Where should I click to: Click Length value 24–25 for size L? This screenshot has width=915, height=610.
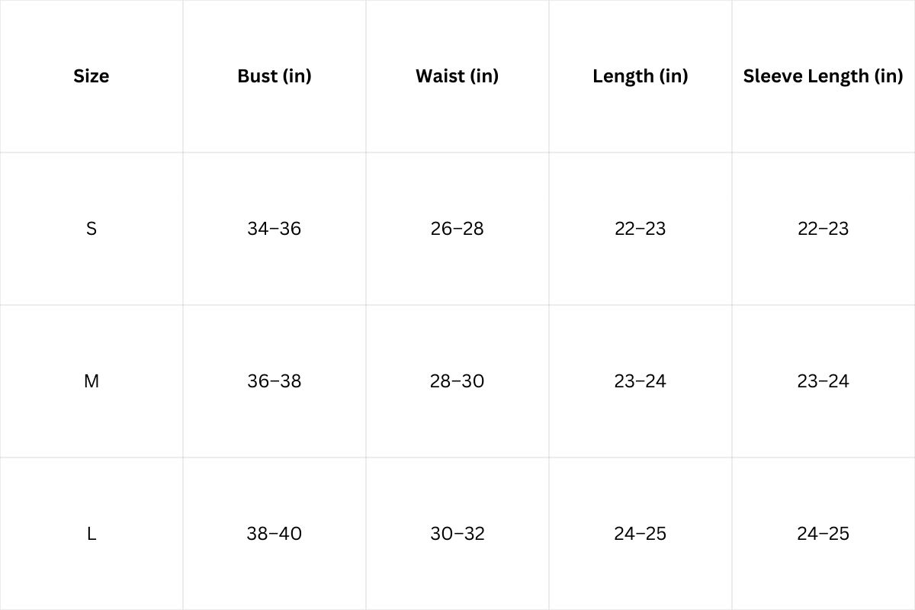click(640, 534)
